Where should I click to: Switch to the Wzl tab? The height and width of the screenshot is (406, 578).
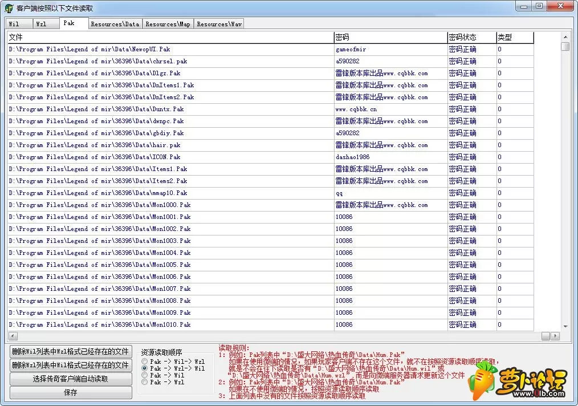click(x=46, y=24)
